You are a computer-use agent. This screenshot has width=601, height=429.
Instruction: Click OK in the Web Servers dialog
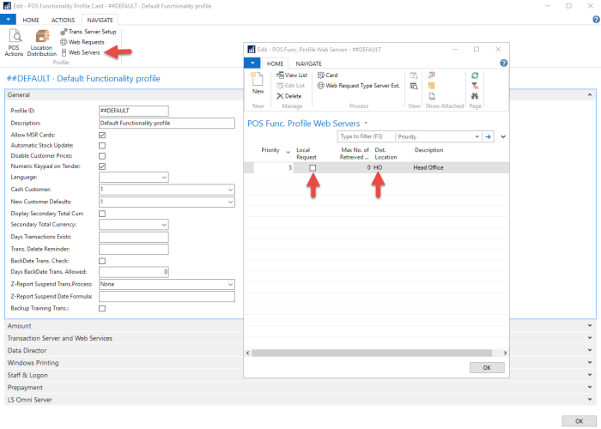pyautogui.click(x=487, y=367)
